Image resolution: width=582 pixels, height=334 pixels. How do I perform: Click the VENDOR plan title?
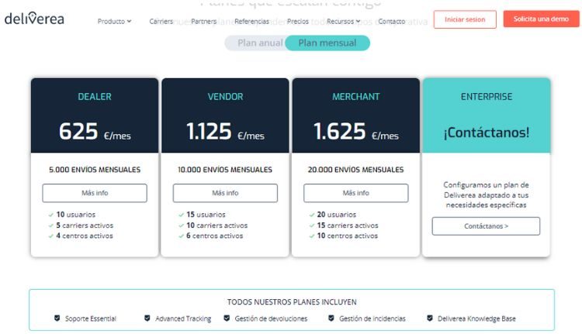(225, 97)
